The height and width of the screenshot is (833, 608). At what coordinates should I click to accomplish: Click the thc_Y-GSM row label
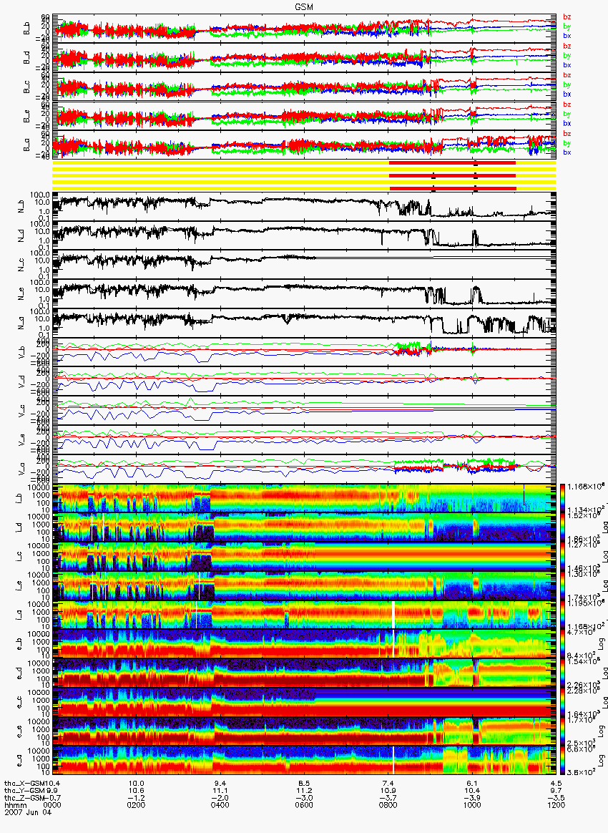coord(25,791)
